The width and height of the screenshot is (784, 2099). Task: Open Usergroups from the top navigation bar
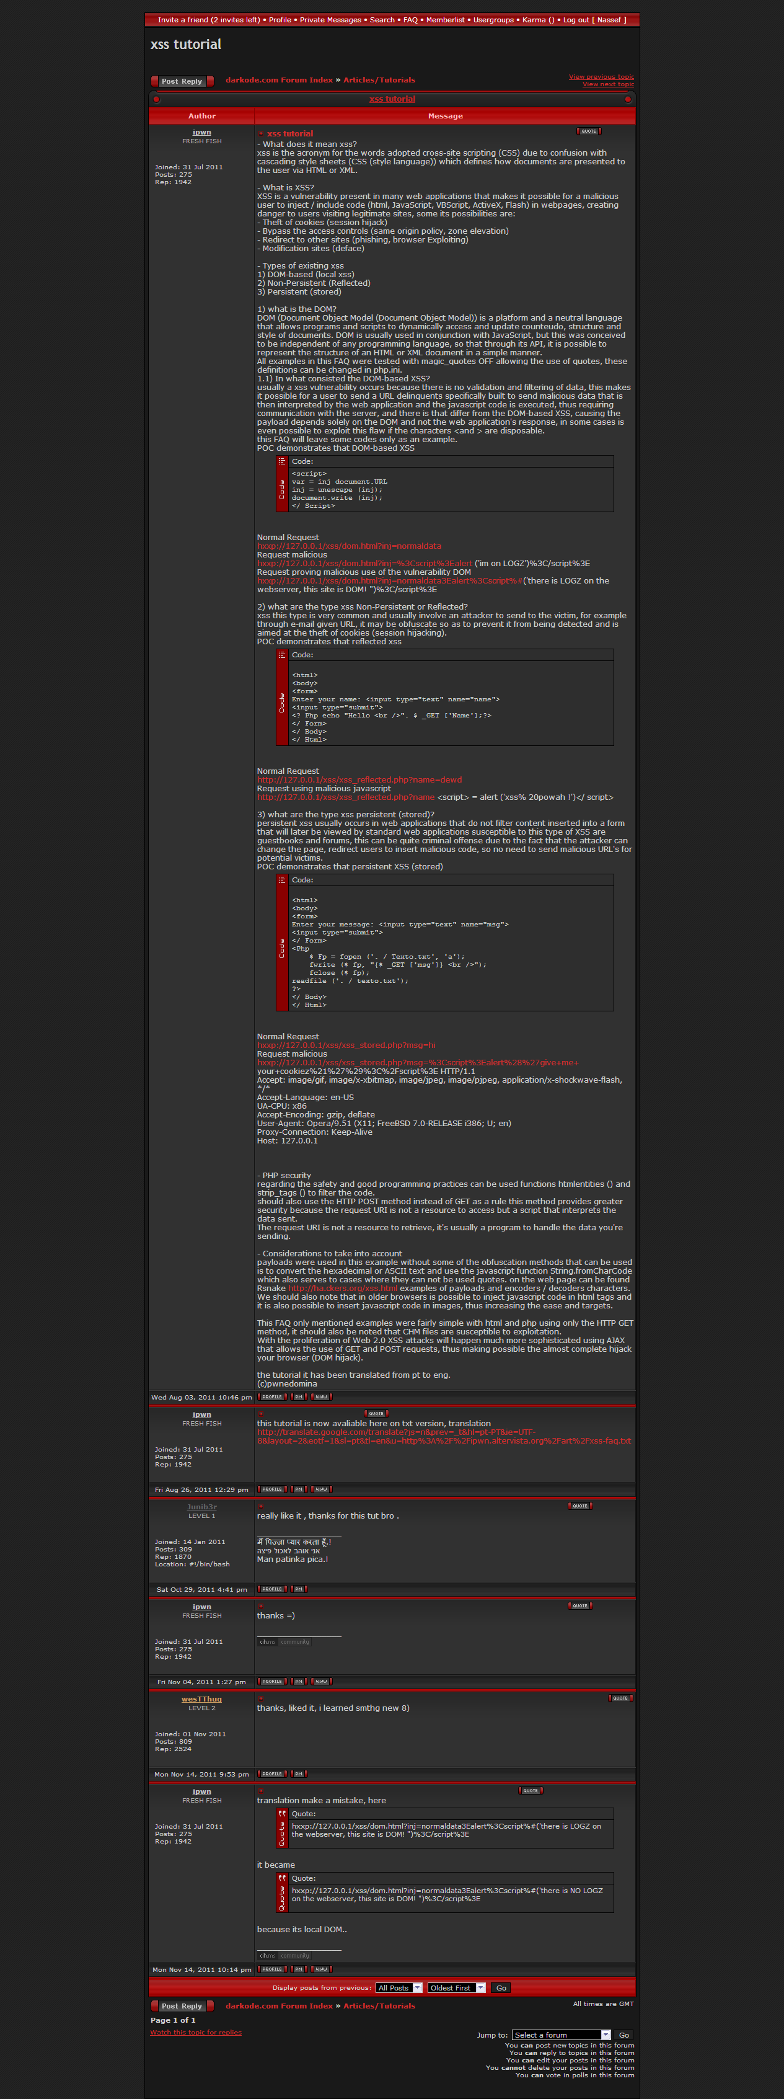(493, 20)
